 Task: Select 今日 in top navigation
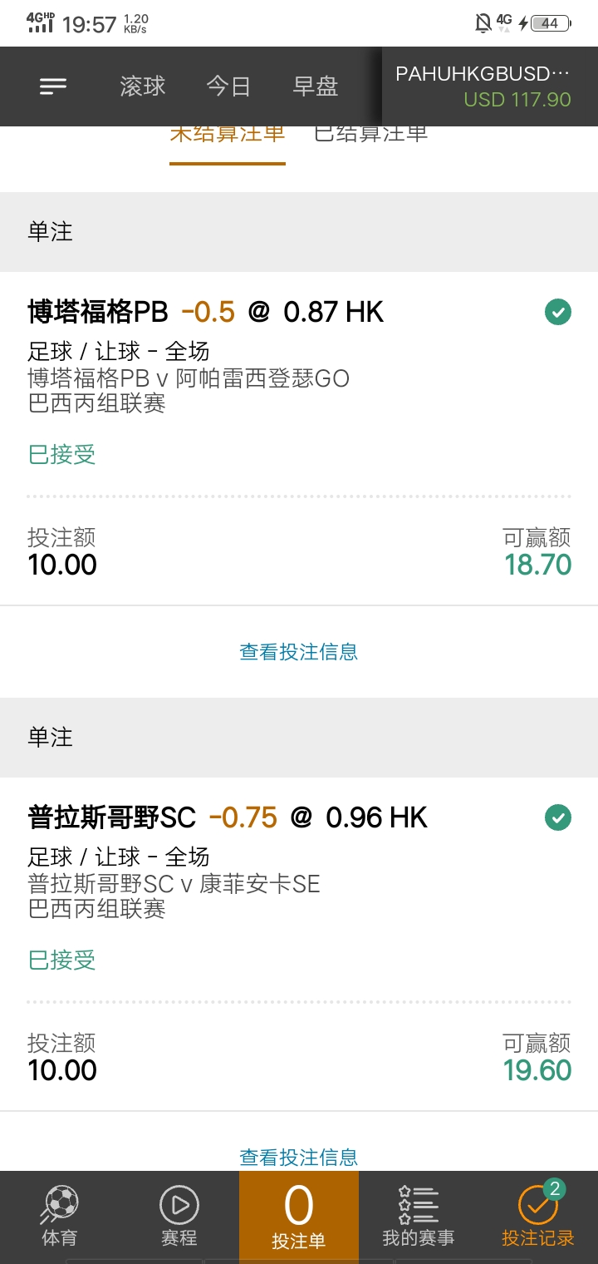tap(228, 86)
